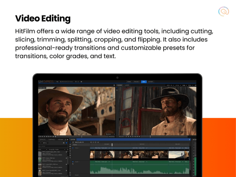Switch to the Project screen tab
Image resolution: width=236 pixels, height=177 pixels.
136,82
